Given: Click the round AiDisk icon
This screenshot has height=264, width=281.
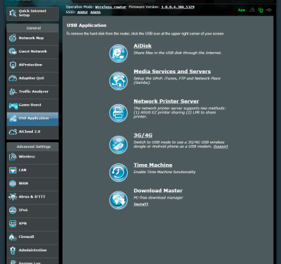Looking at the screenshot, I should click(119, 54).
